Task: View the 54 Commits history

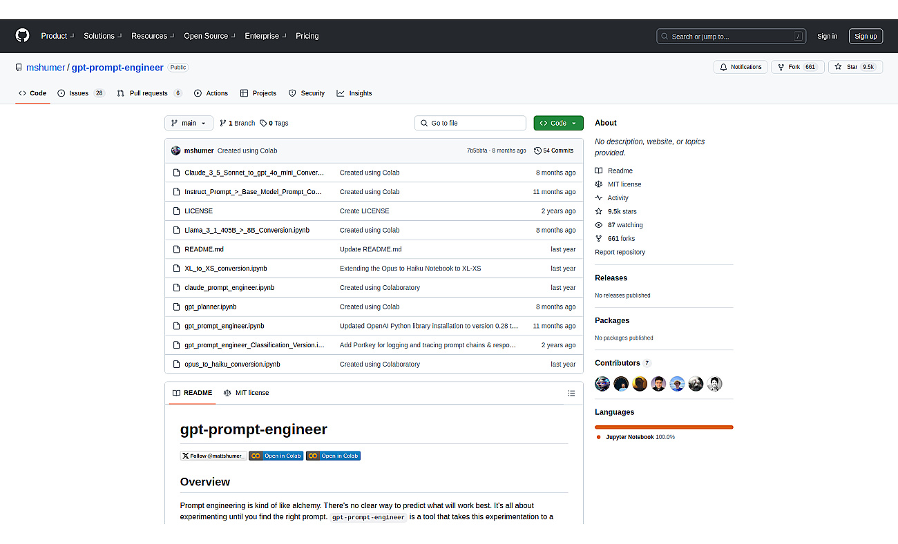Action: click(x=554, y=150)
